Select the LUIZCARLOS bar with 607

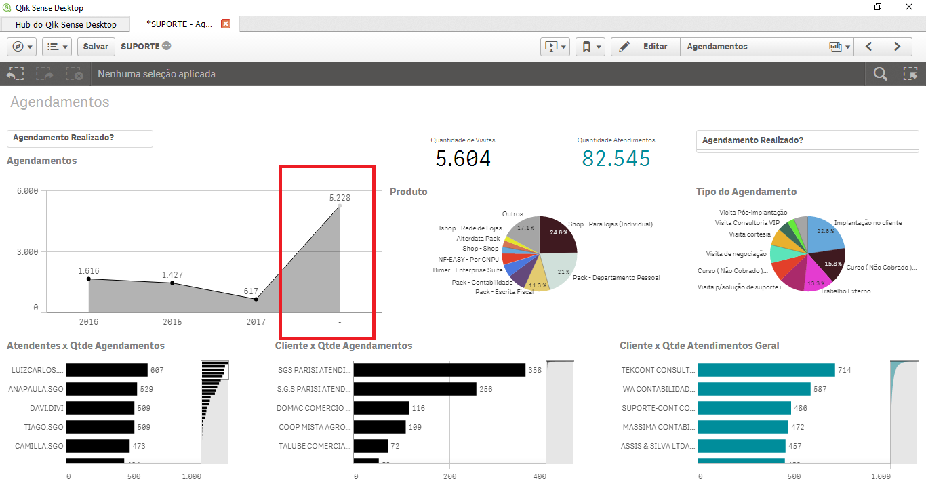(x=106, y=370)
